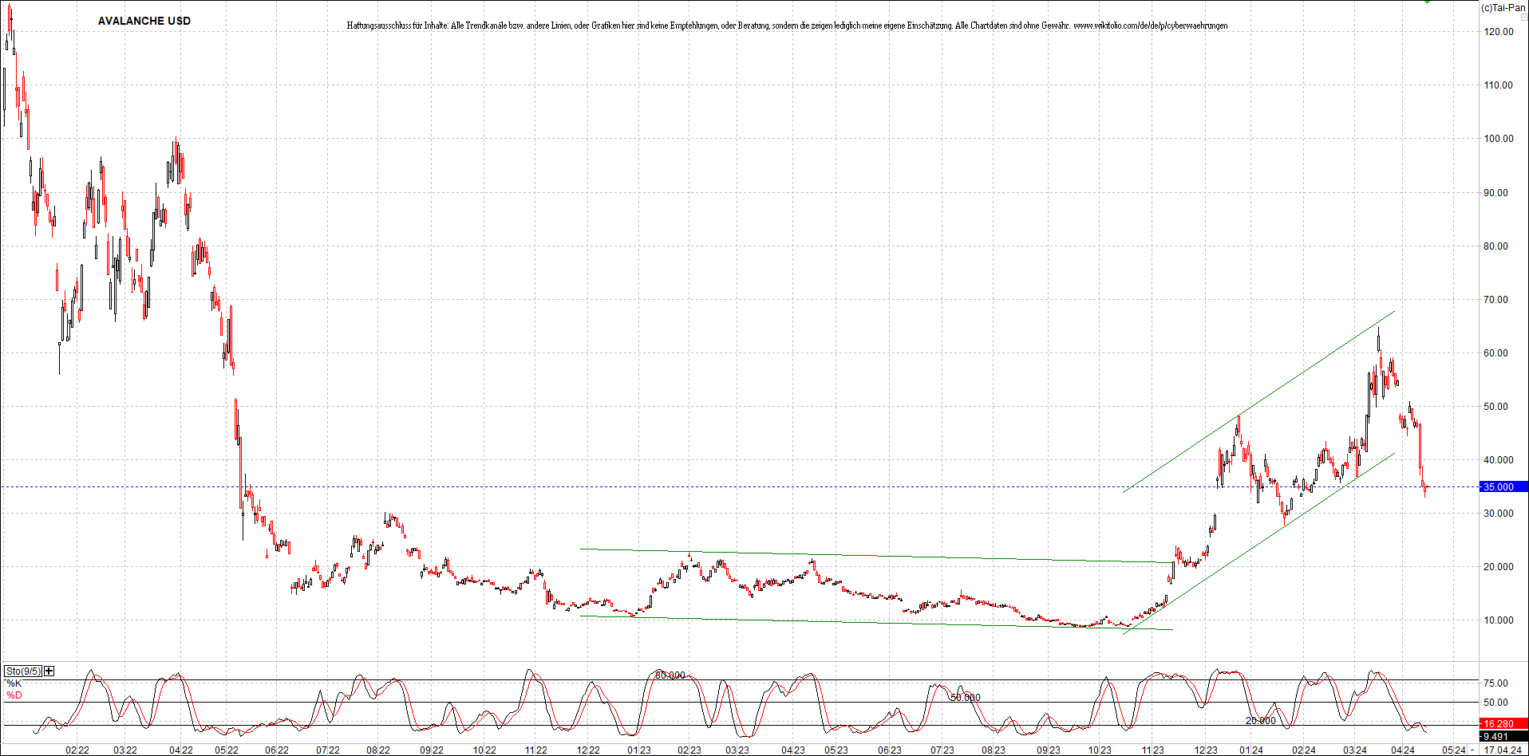The height and width of the screenshot is (756, 1529).
Task: Click the 12 22 date axis label
Action: (588, 750)
